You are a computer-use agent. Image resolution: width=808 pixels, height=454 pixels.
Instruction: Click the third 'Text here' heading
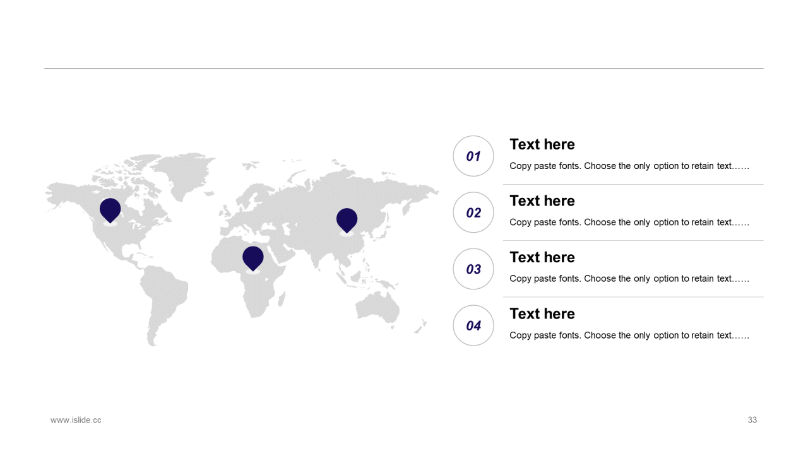pyautogui.click(x=542, y=257)
